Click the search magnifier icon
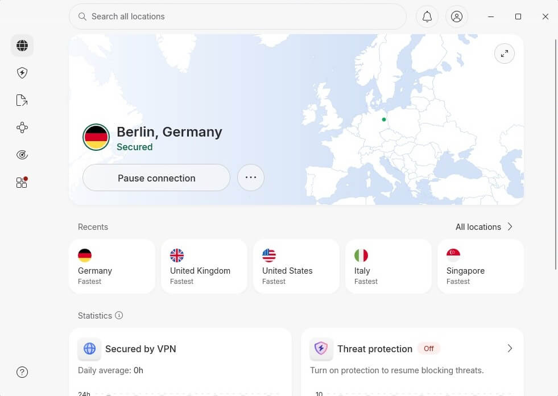Screen dimensions: 558x396 click(82, 16)
